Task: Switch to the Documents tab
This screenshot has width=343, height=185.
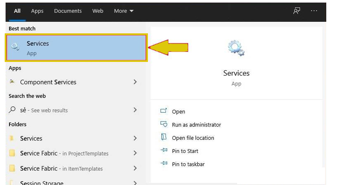Action: tap(68, 11)
